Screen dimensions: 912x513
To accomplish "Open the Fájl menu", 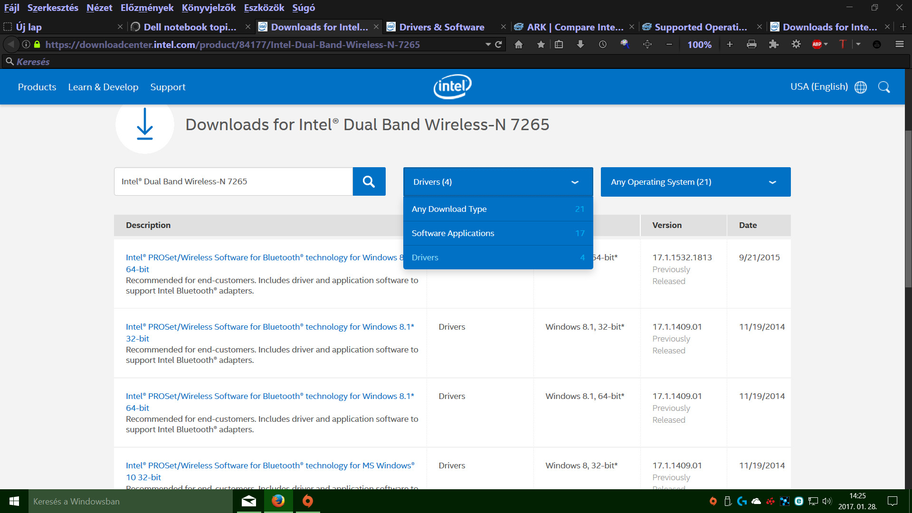I will (11, 8).
